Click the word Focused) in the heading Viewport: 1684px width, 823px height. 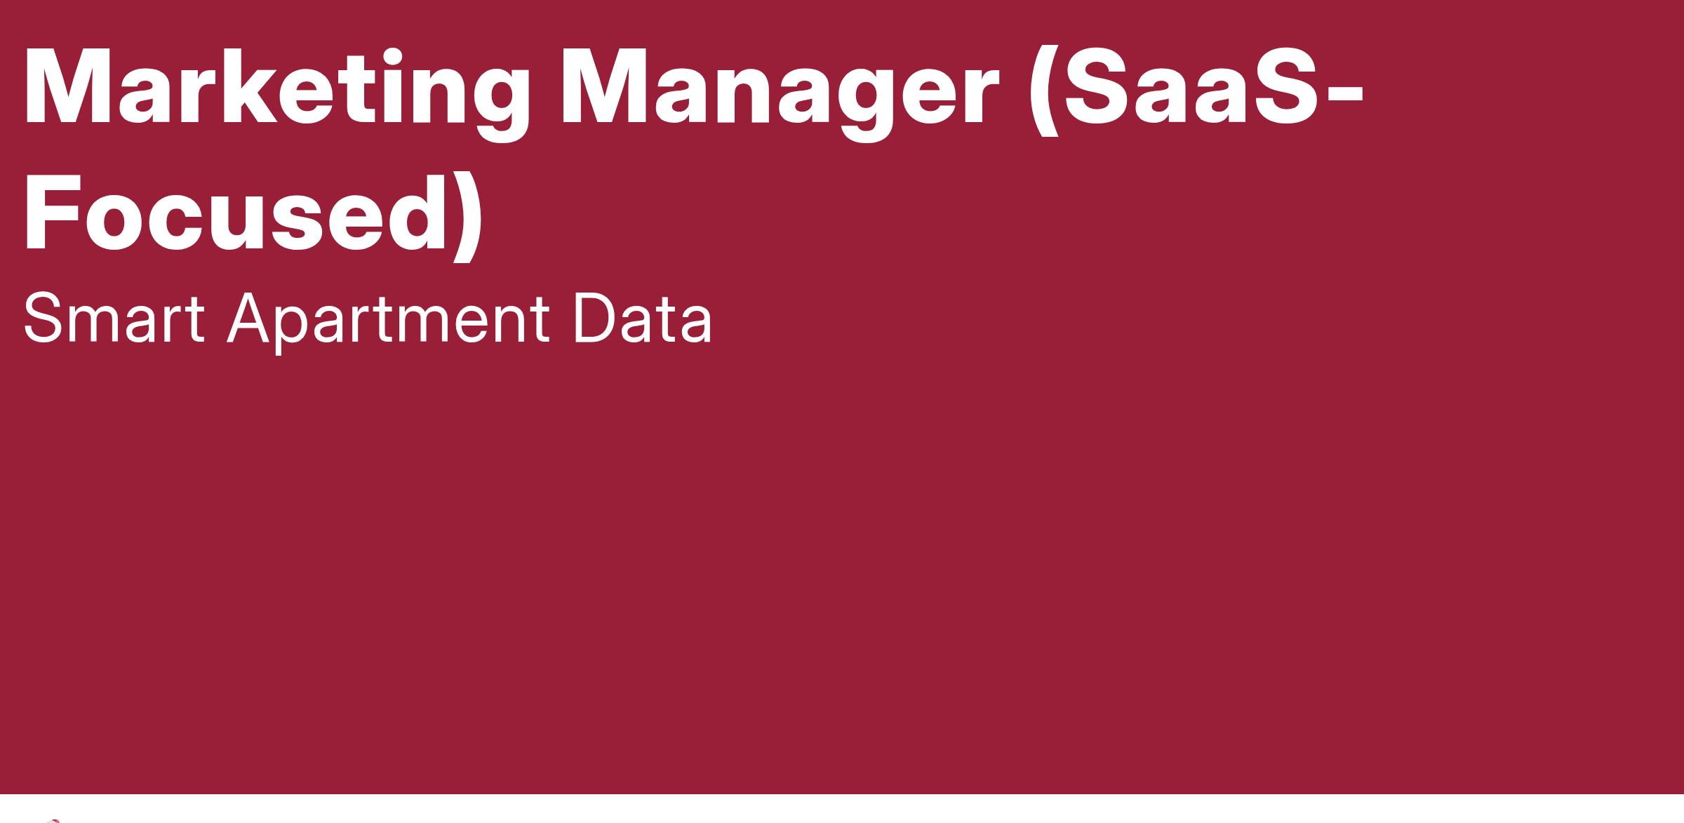(253, 213)
